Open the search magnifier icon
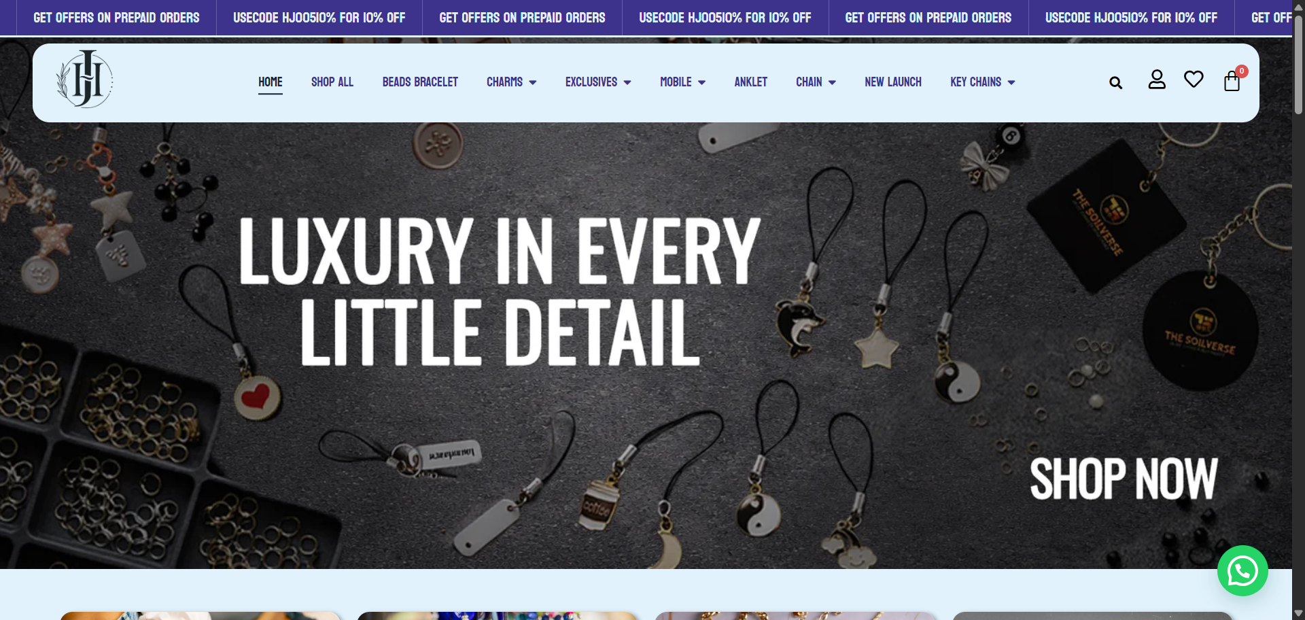Image resolution: width=1305 pixels, height=620 pixels. [x=1115, y=83]
